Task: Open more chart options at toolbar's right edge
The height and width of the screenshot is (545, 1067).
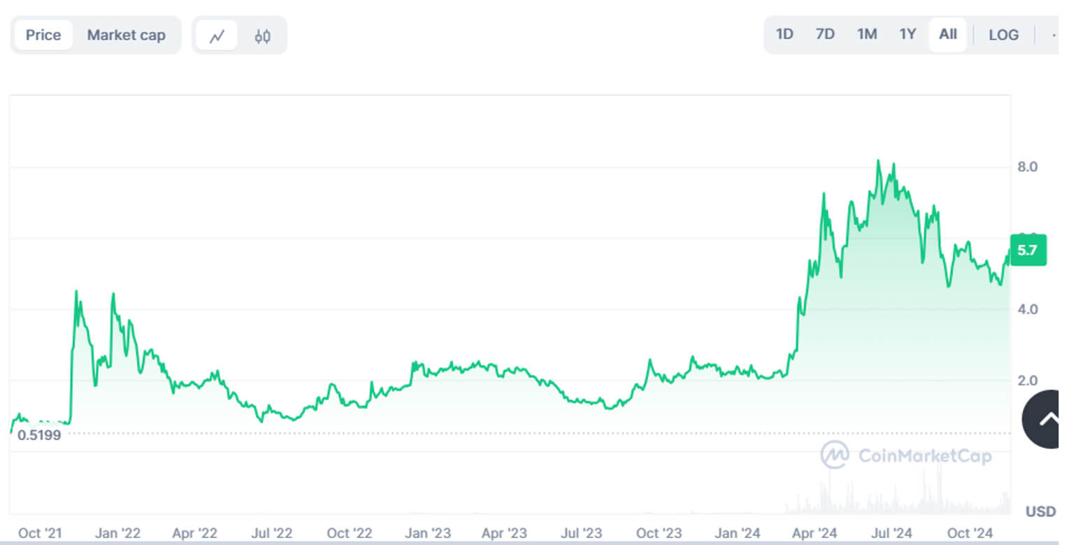Action: tap(1054, 35)
